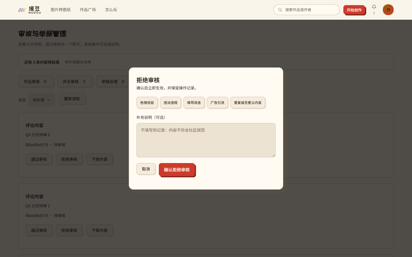Screen dimensions: 412x257
Task: Select the 重复或无意义内容 reason chip
Action: [x=248, y=103]
